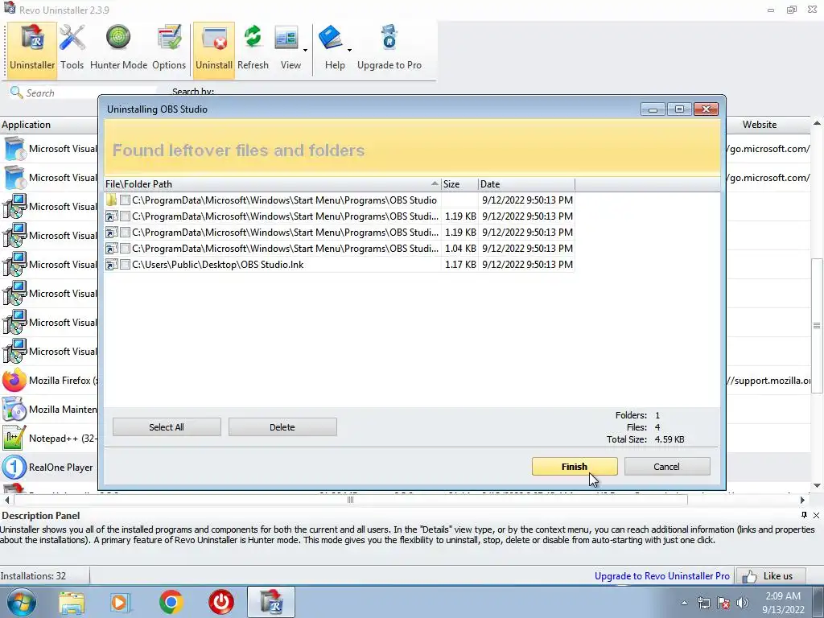Click Upgrade to Pro toolbar icon

pos(389,48)
